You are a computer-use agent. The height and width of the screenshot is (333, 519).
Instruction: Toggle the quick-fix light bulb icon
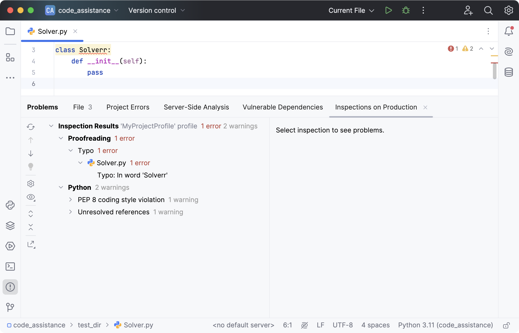(31, 166)
